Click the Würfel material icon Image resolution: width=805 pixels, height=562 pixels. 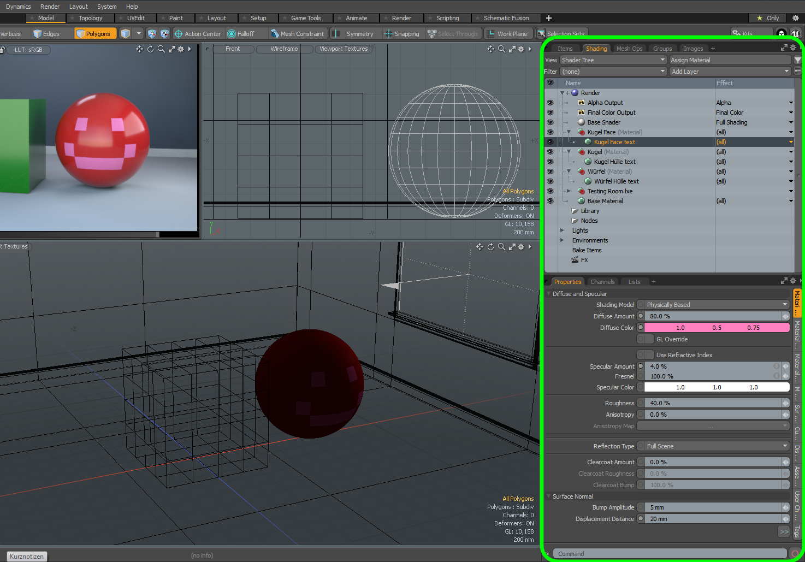(x=582, y=171)
